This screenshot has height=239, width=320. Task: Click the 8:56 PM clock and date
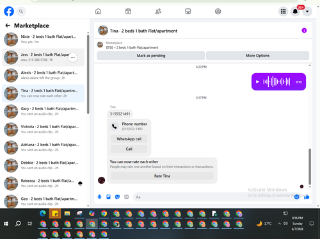coord(298,224)
